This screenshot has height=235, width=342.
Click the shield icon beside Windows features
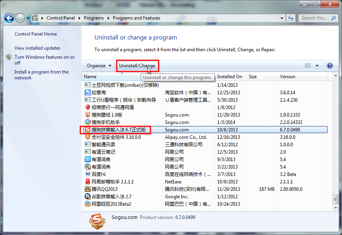tap(9, 57)
